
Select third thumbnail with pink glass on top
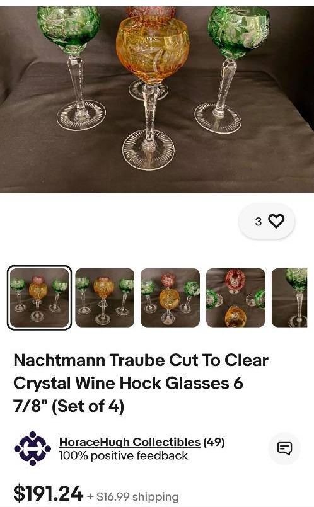170,297
